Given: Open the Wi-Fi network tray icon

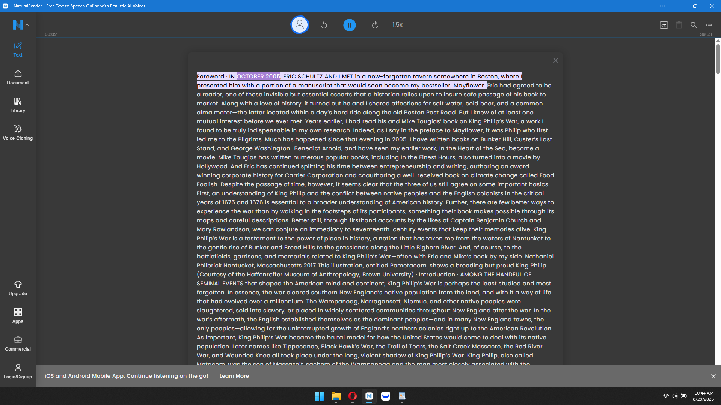Looking at the screenshot, I should [x=665, y=396].
